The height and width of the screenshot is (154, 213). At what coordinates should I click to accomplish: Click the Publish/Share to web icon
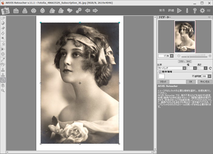point(43,11)
